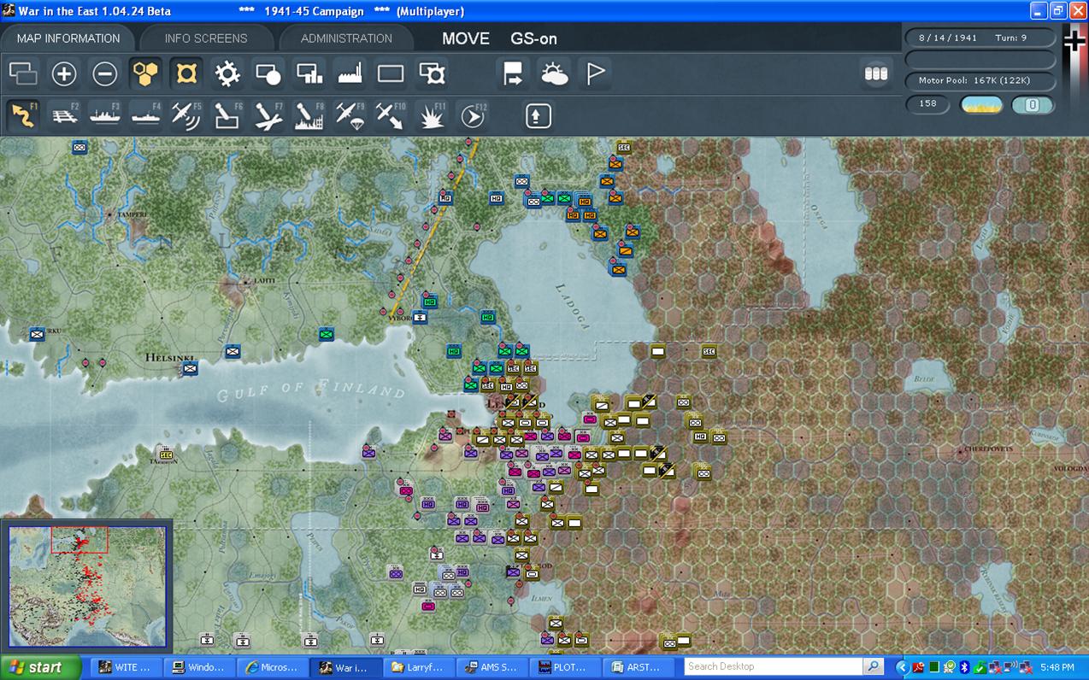The image size is (1089, 680).
Task: Select the F2 rail move mode
Action: click(65, 115)
